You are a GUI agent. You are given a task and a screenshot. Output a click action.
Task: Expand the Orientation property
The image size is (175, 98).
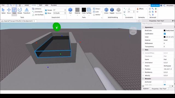pyautogui.click(x=143, y=63)
